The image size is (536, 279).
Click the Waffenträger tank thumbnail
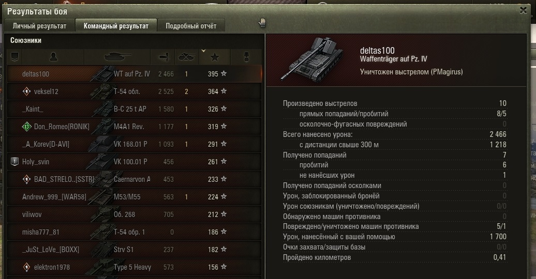(x=312, y=59)
